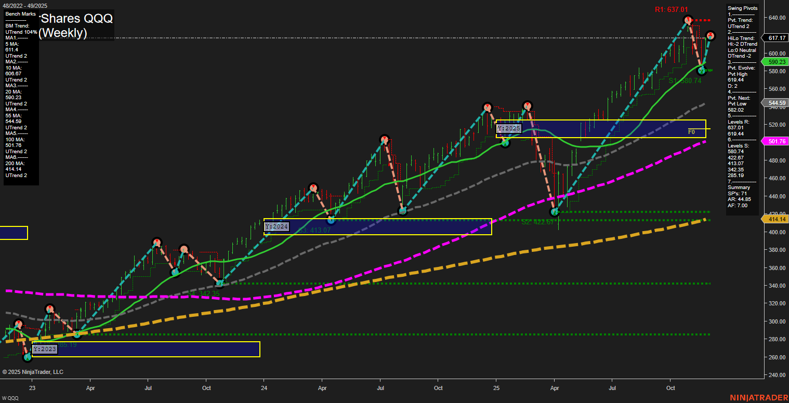Viewport: 789px width, 403px height.
Task: Click the swing low pivot marker near S2: 422.67
Action: pyautogui.click(x=555, y=212)
